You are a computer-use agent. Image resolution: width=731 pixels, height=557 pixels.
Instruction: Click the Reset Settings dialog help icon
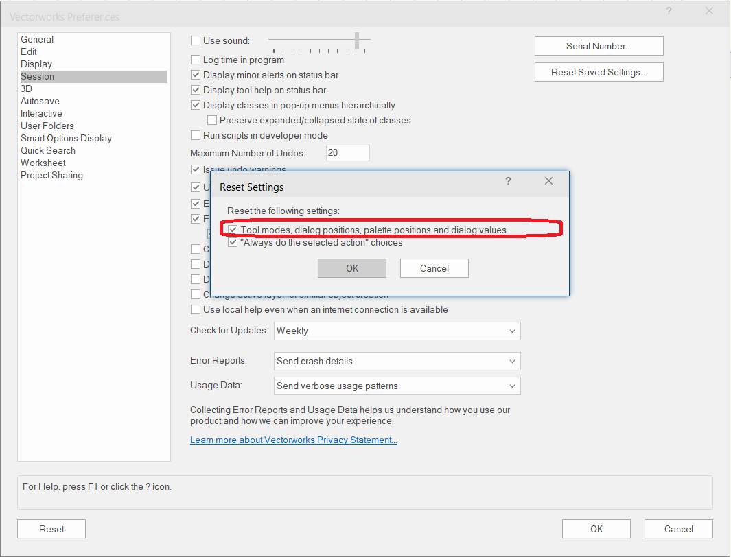pos(508,181)
